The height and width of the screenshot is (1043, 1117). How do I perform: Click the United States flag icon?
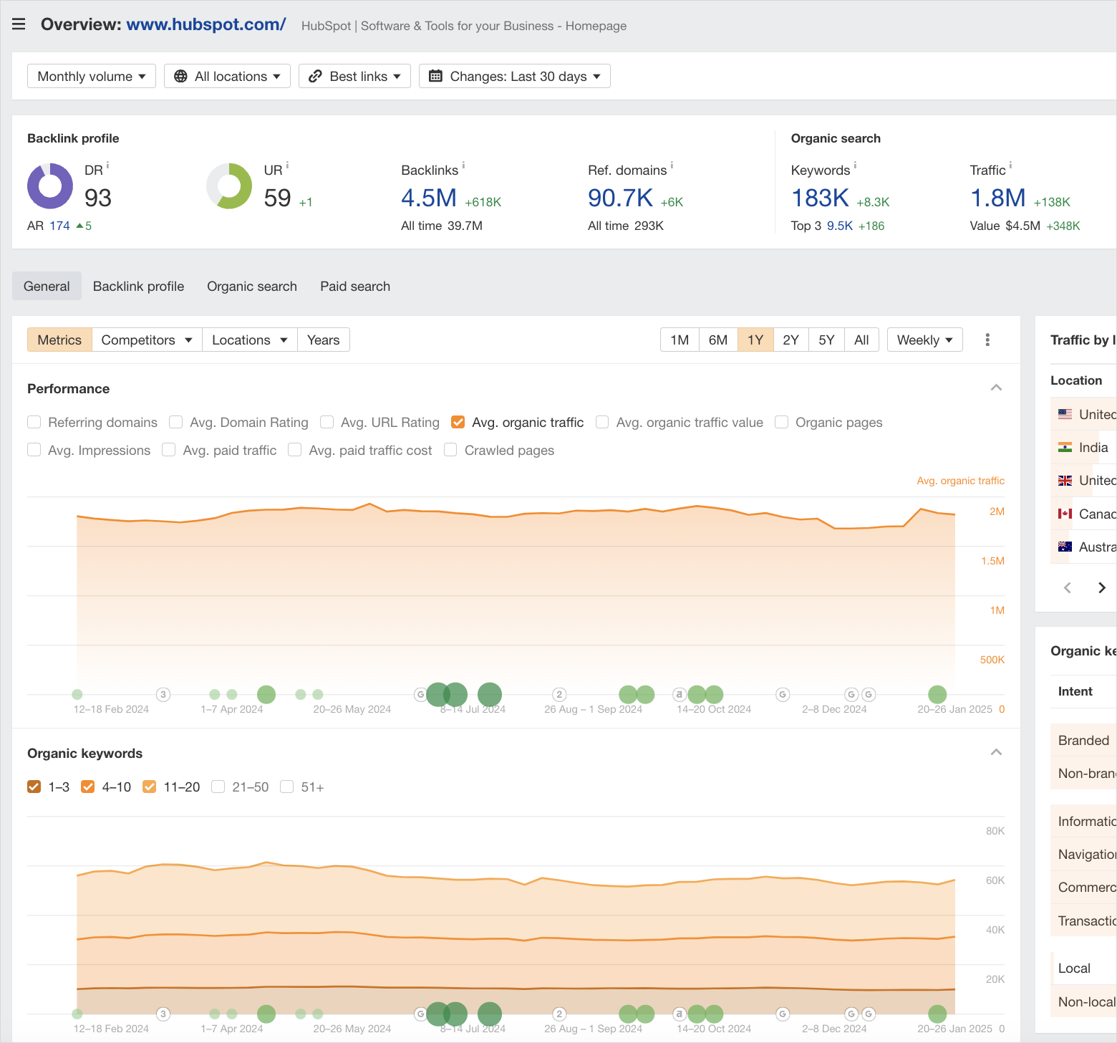(x=1065, y=414)
